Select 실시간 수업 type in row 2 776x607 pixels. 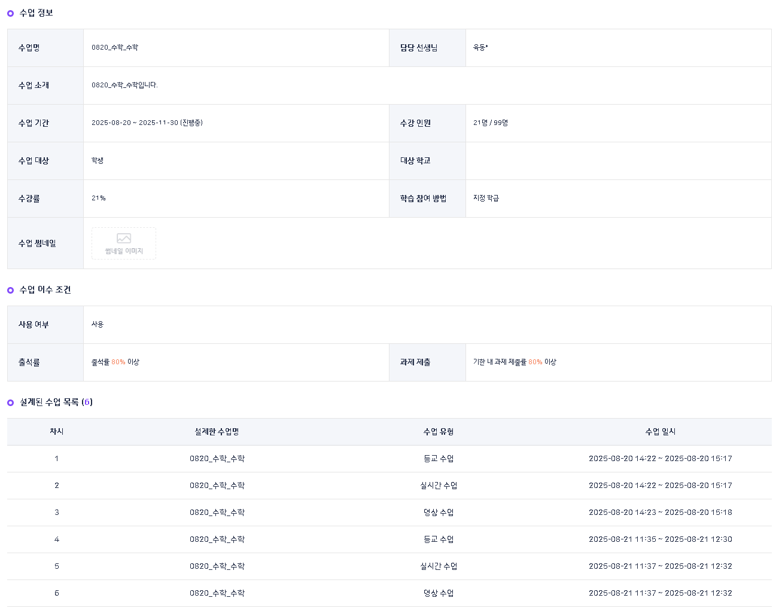(439, 486)
